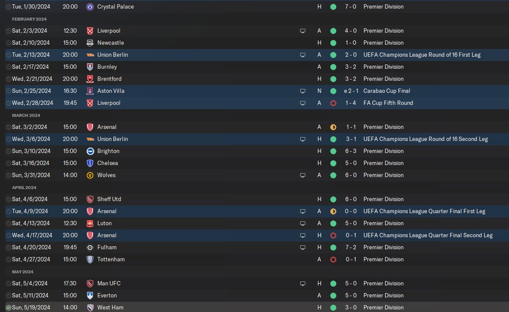Click the Aston Villa club badge
Viewport: 509px width, 312px height.
pyautogui.click(x=90, y=91)
